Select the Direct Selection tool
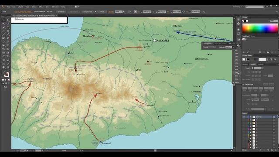 tap(8, 20)
